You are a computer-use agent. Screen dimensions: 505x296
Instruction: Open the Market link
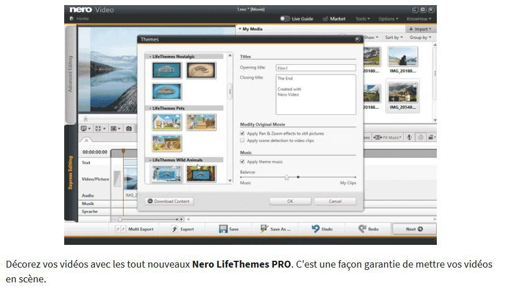coord(334,19)
